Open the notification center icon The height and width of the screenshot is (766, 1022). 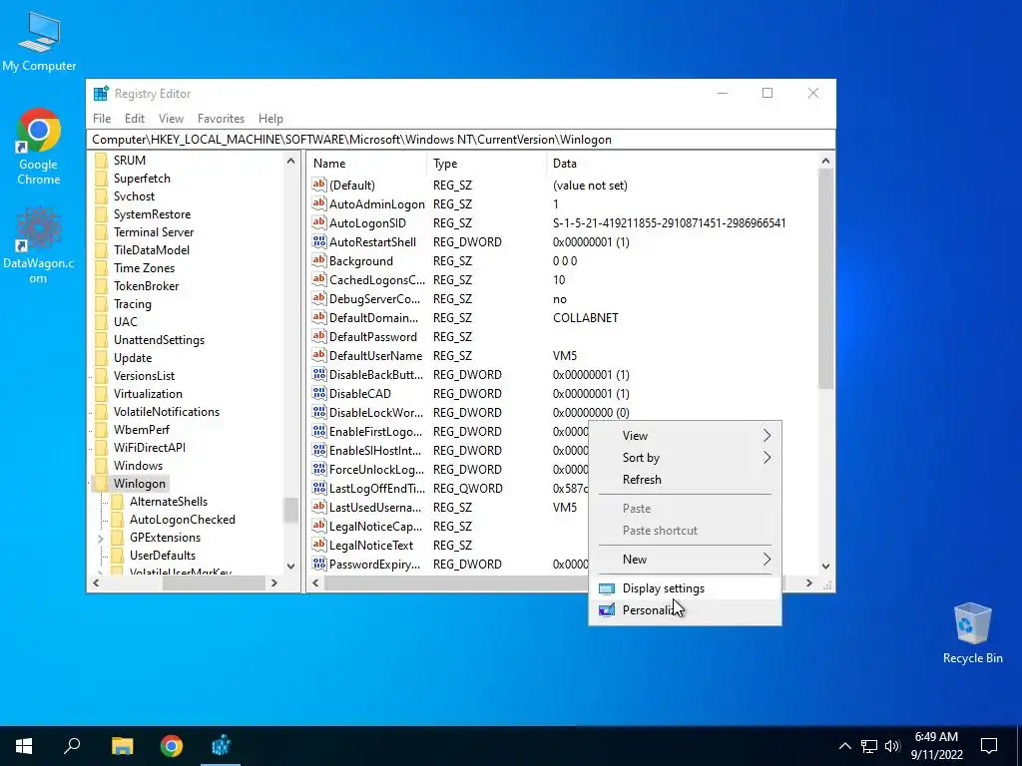(989, 746)
